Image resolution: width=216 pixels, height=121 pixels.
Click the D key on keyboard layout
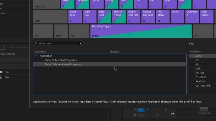click(x=97, y=4)
